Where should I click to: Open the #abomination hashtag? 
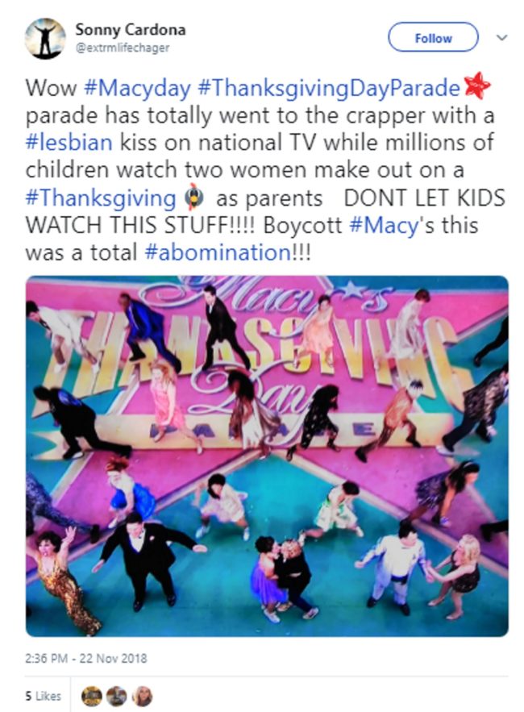(x=218, y=252)
